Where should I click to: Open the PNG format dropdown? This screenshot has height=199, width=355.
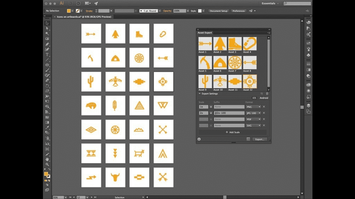253,107
